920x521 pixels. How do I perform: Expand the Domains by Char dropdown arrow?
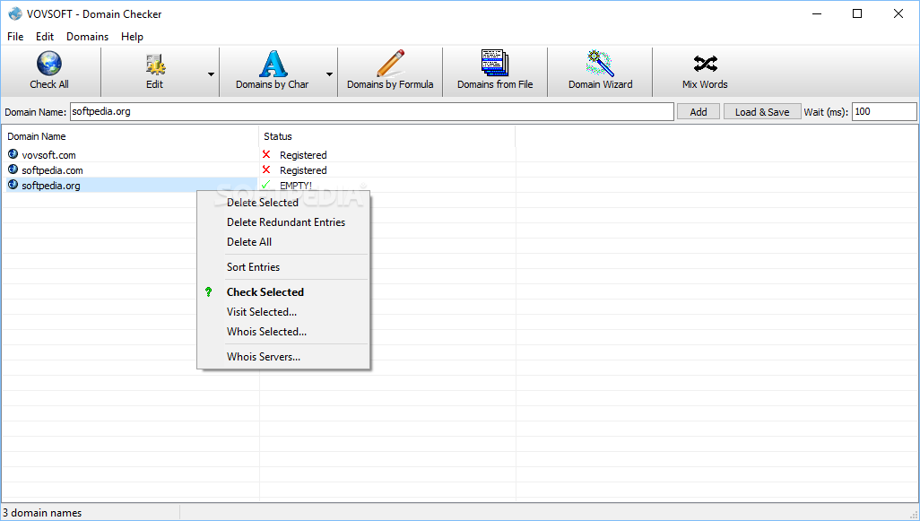pyautogui.click(x=329, y=74)
